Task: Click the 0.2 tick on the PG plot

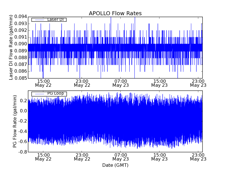Action: 22,101
